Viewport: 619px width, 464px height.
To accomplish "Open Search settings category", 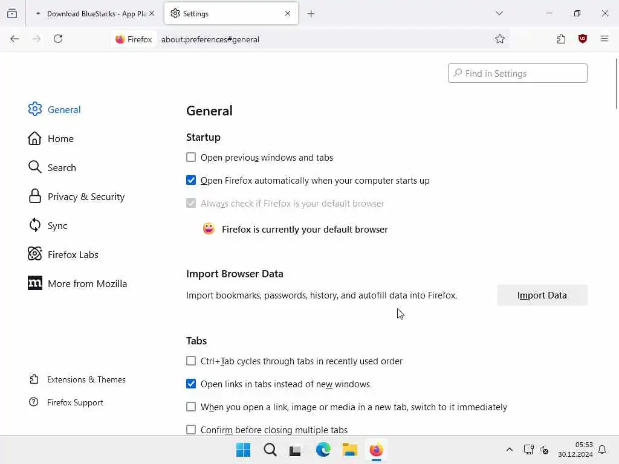I will click(52, 167).
